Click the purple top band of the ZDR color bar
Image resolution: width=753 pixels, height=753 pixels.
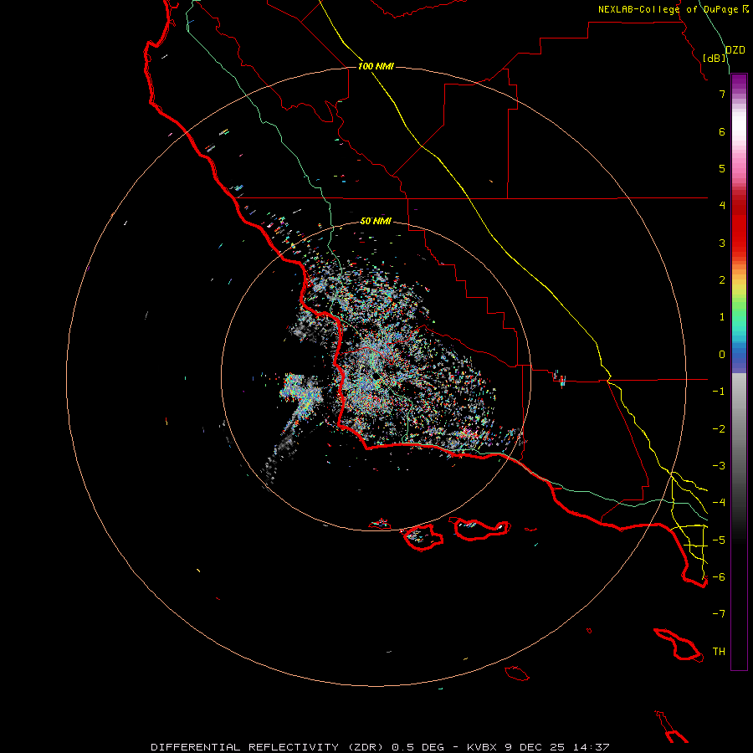[x=739, y=80]
